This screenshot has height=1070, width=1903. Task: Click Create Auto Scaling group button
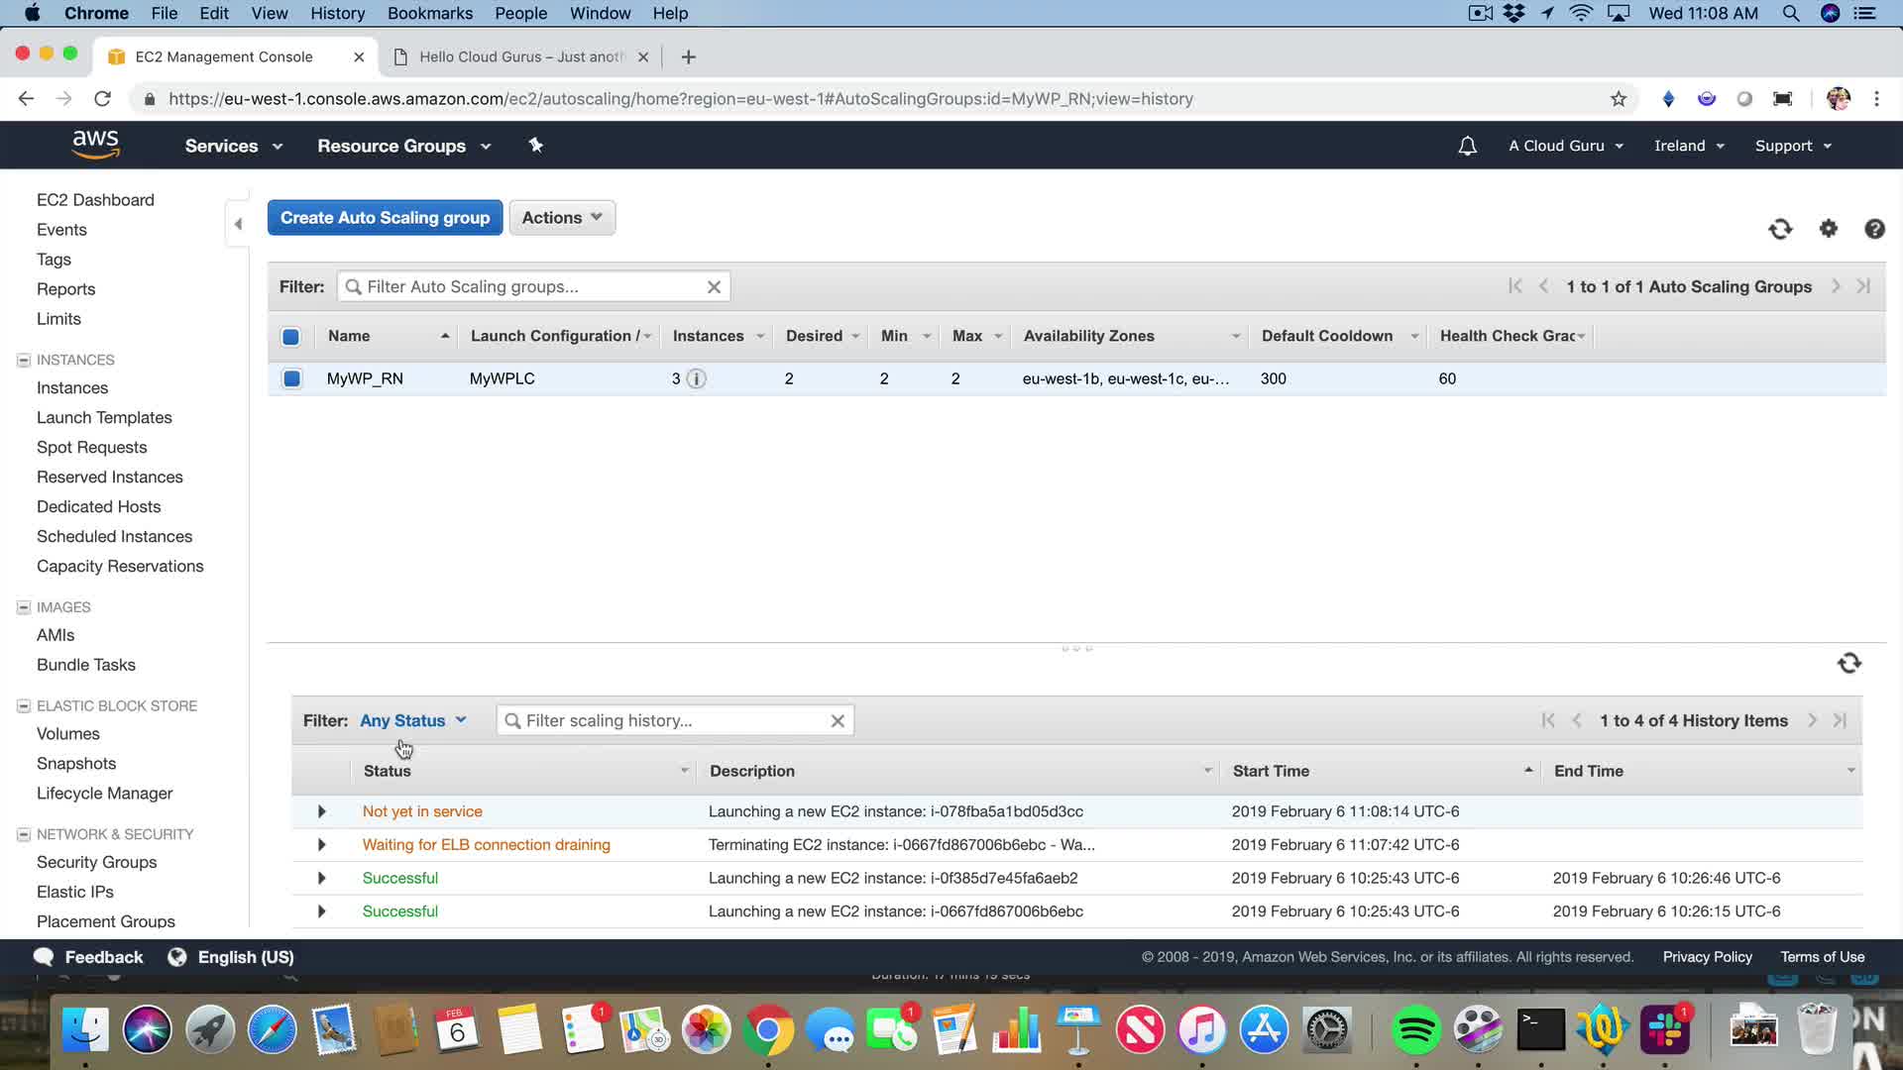(385, 218)
